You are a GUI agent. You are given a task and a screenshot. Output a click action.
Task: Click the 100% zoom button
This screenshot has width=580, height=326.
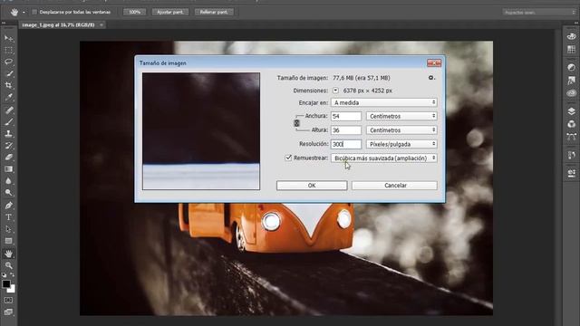tap(135, 12)
